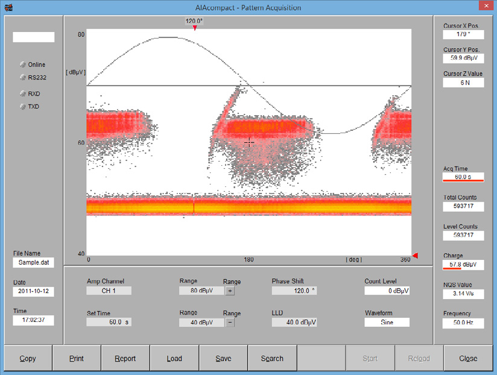The width and height of the screenshot is (497, 375).
Task: Open the Report function
Action: (x=125, y=358)
